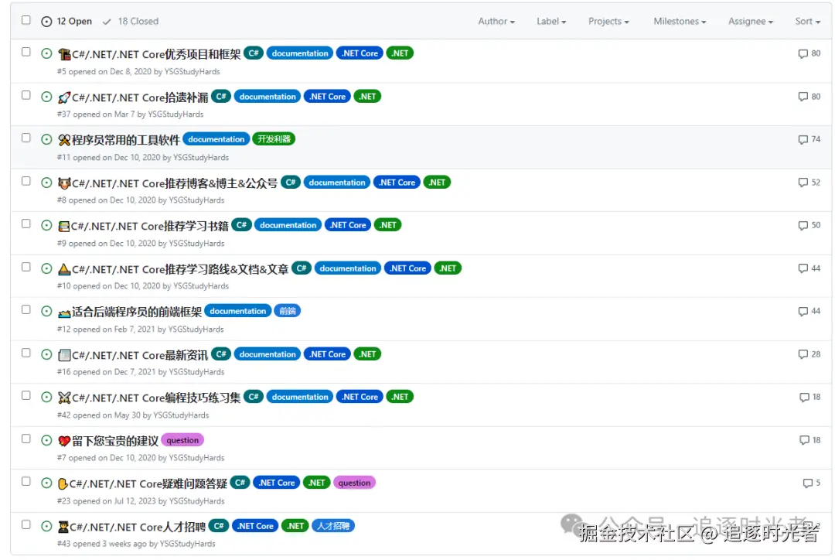Open the Sort dropdown

[x=806, y=21]
